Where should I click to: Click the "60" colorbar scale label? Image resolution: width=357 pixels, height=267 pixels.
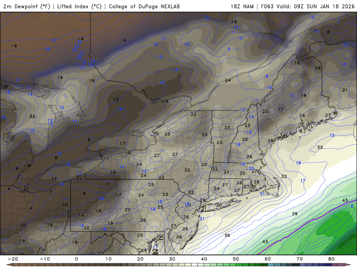tap(268, 259)
